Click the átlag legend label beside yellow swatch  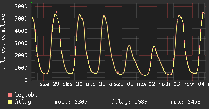pos(23,102)
